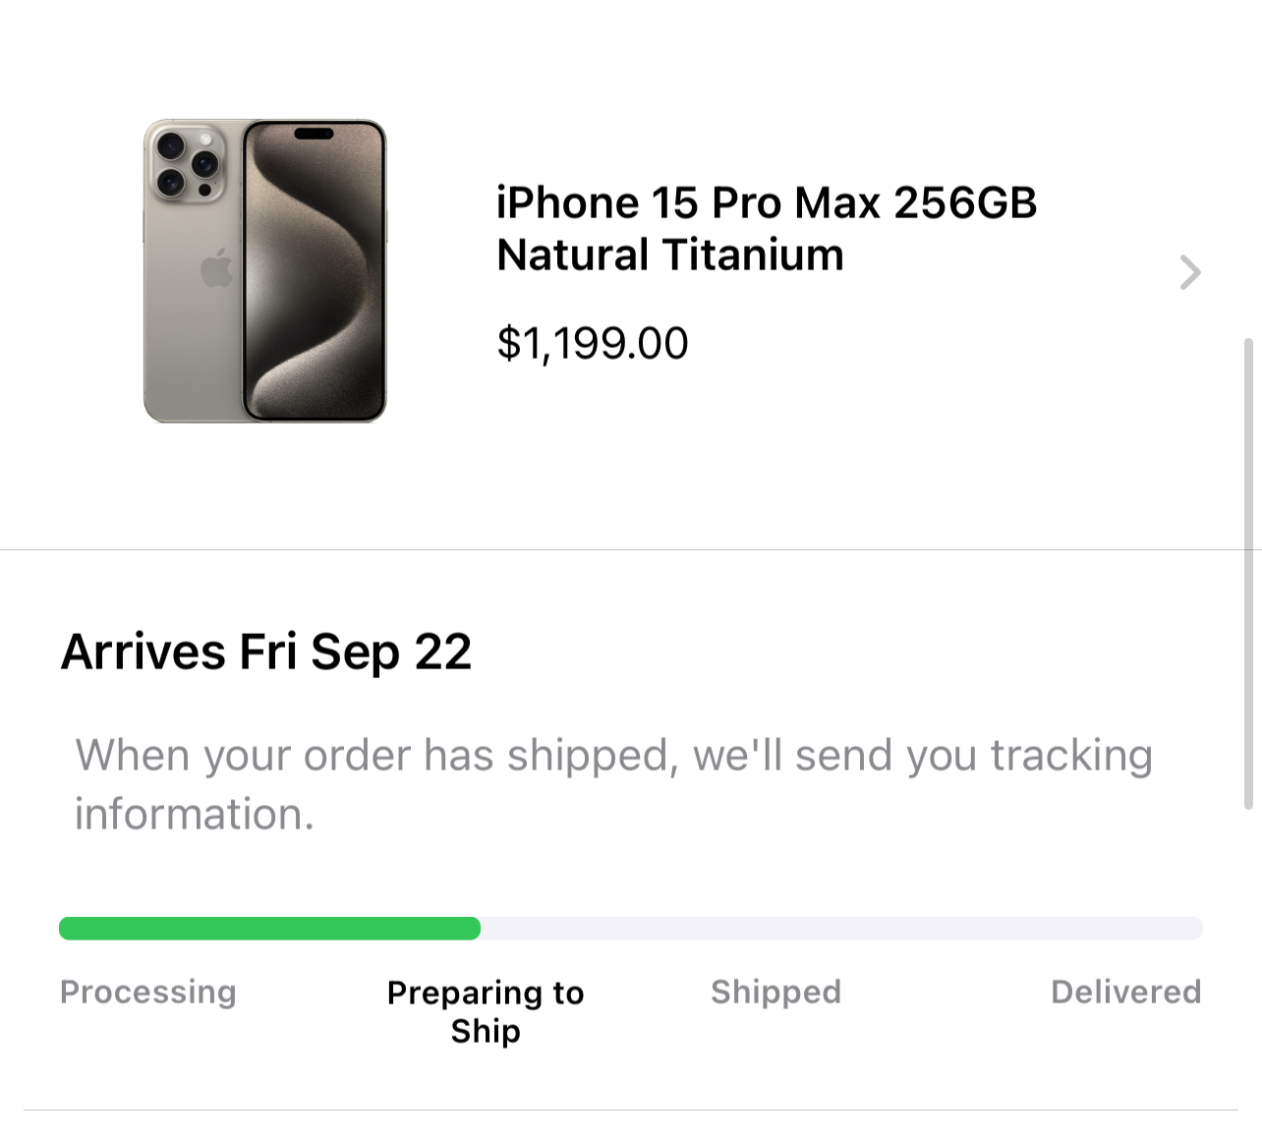Click the green filled progress bar segment
The height and width of the screenshot is (1137, 1262).
[x=269, y=929]
